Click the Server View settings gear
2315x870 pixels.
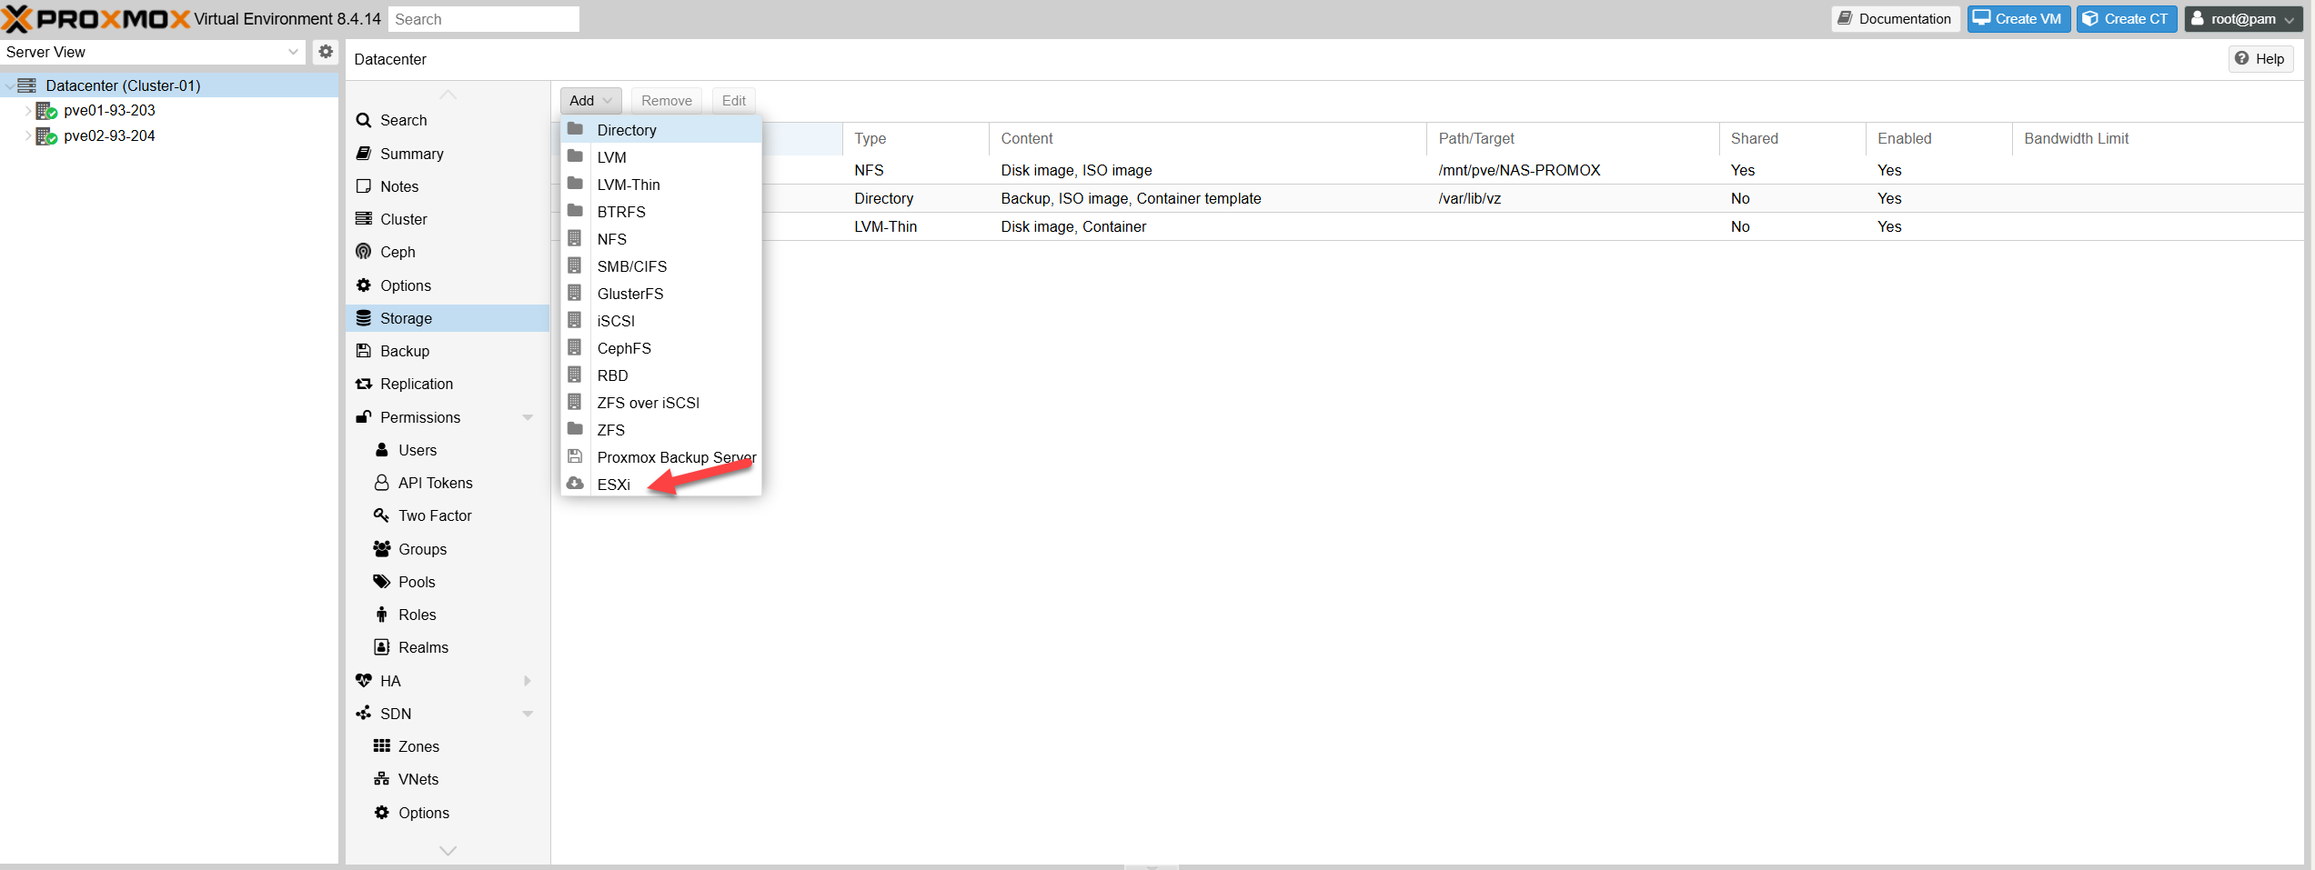[326, 52]
